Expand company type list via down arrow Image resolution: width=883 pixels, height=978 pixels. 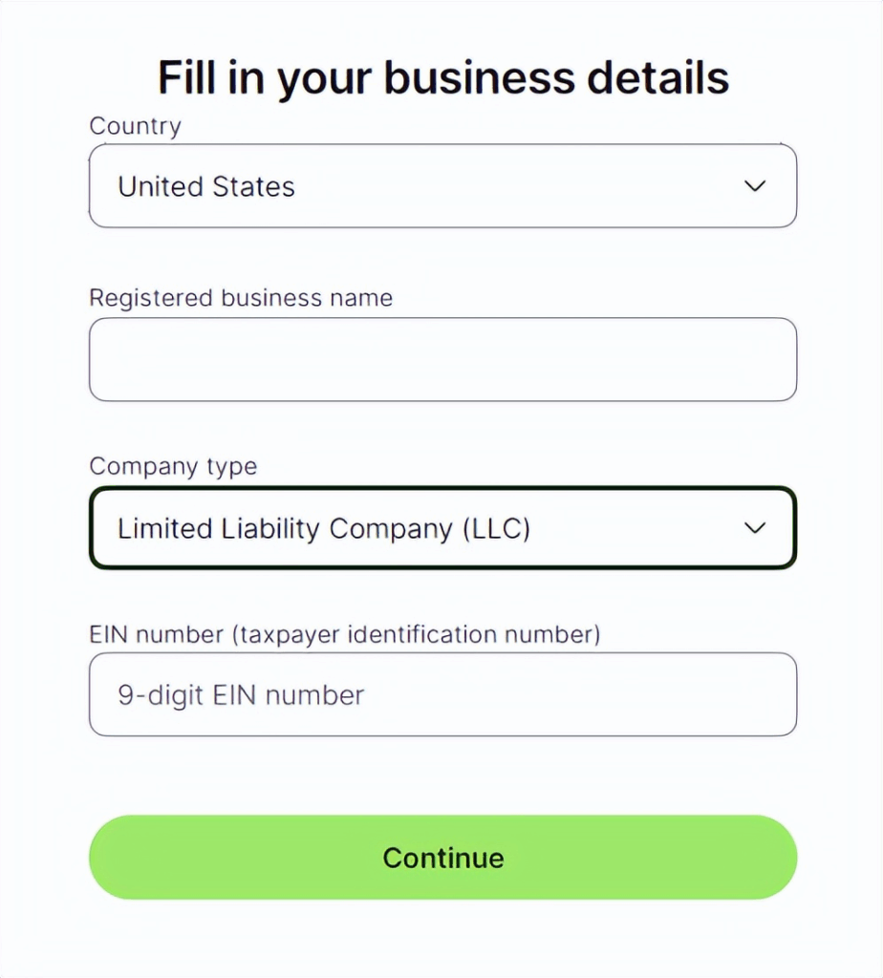[x=755, y=527]
